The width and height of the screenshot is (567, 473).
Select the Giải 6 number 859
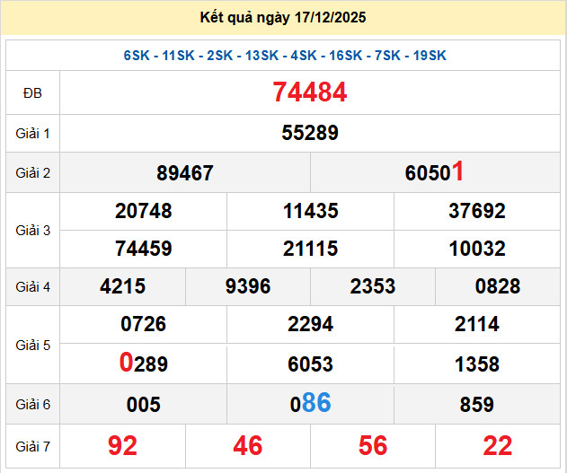click(x=477, y=405)
